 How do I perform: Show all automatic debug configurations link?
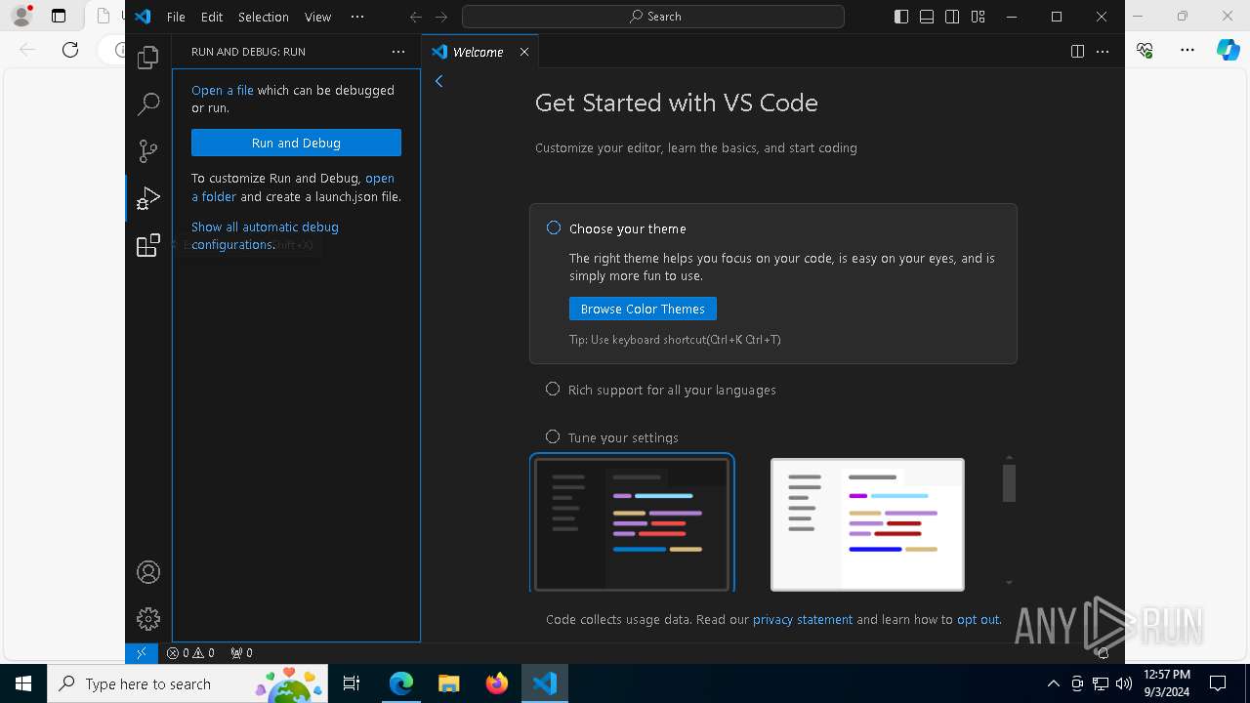click(265, 235)
